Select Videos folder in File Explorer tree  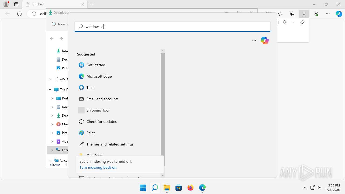pos(62,141)
